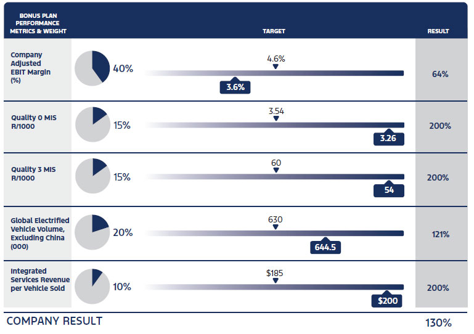Click the Quality 0 MIS pie chart
Image resolution: width=474 pixels, height=334 pixels.
click(x=92, y=124)
